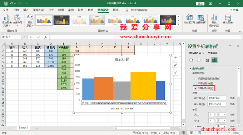Open the Format ribbon tab
The image size is (243, 135).
(116, 10)
